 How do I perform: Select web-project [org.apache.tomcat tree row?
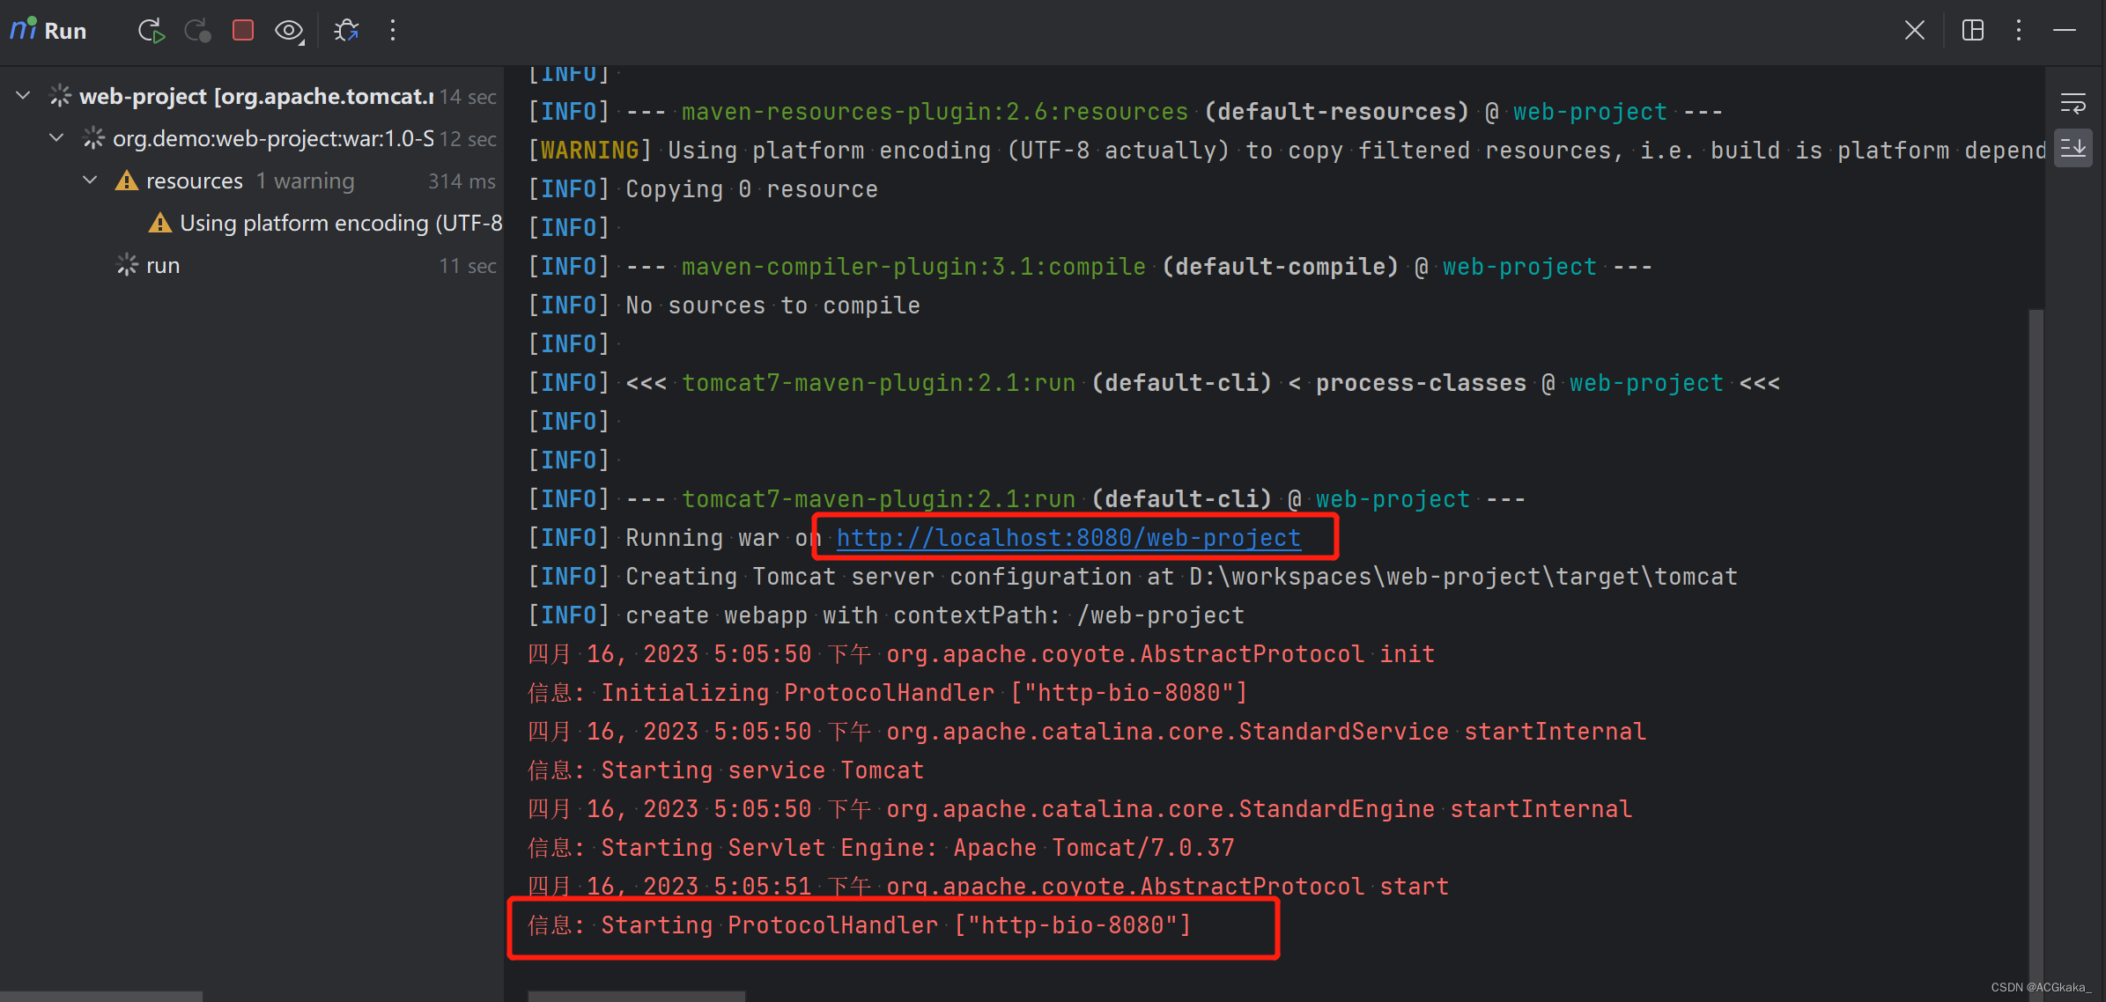point(252,96)
